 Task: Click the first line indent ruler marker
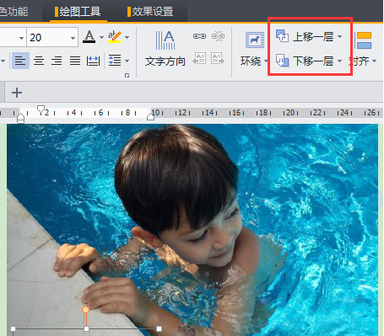(41, 109)
